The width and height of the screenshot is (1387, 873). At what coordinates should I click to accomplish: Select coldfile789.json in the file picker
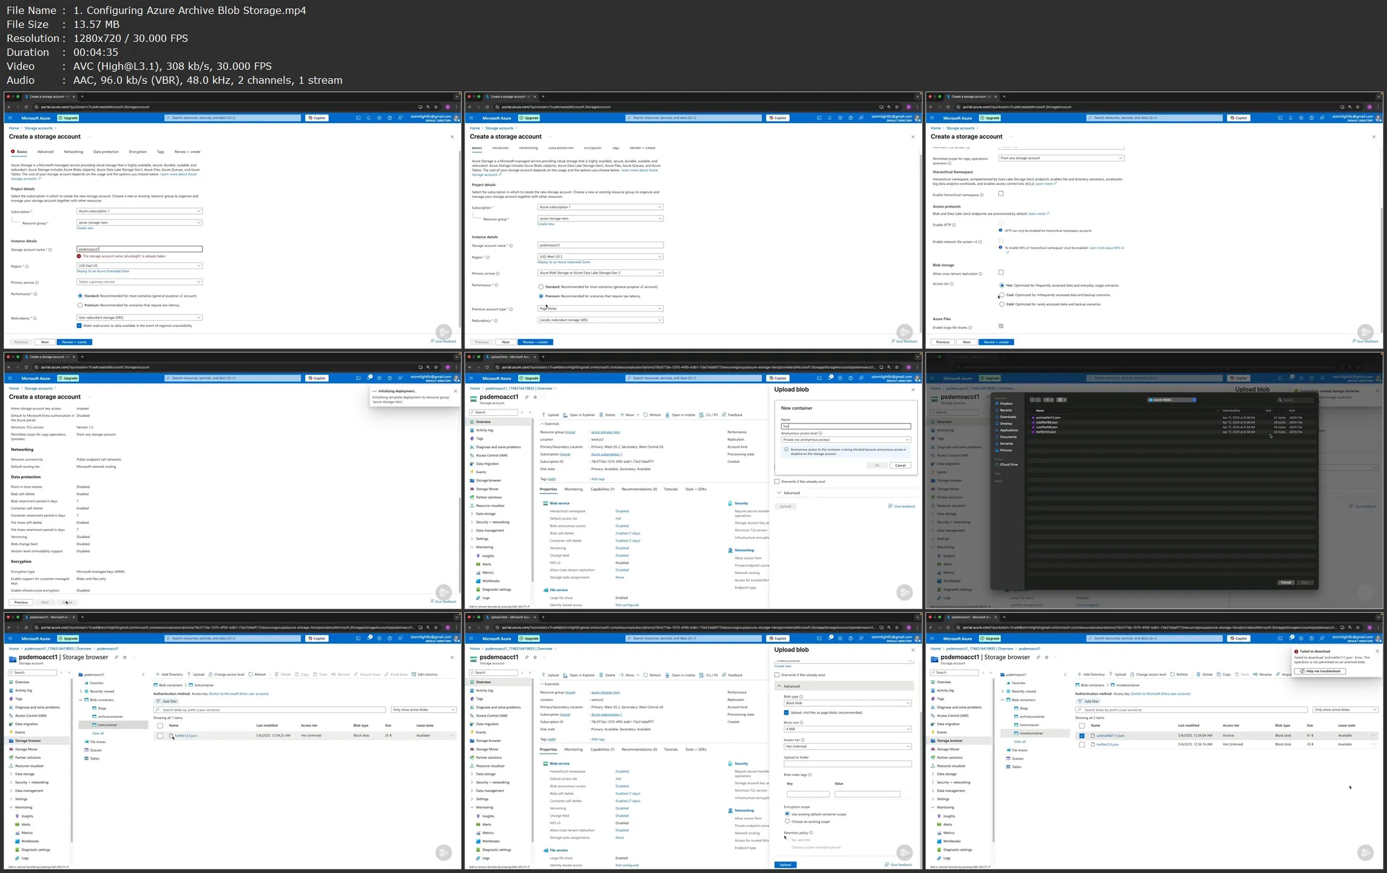pyautogui.click(x=1046, y=422)
